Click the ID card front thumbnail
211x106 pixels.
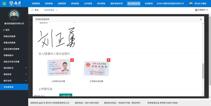point(59,68)
